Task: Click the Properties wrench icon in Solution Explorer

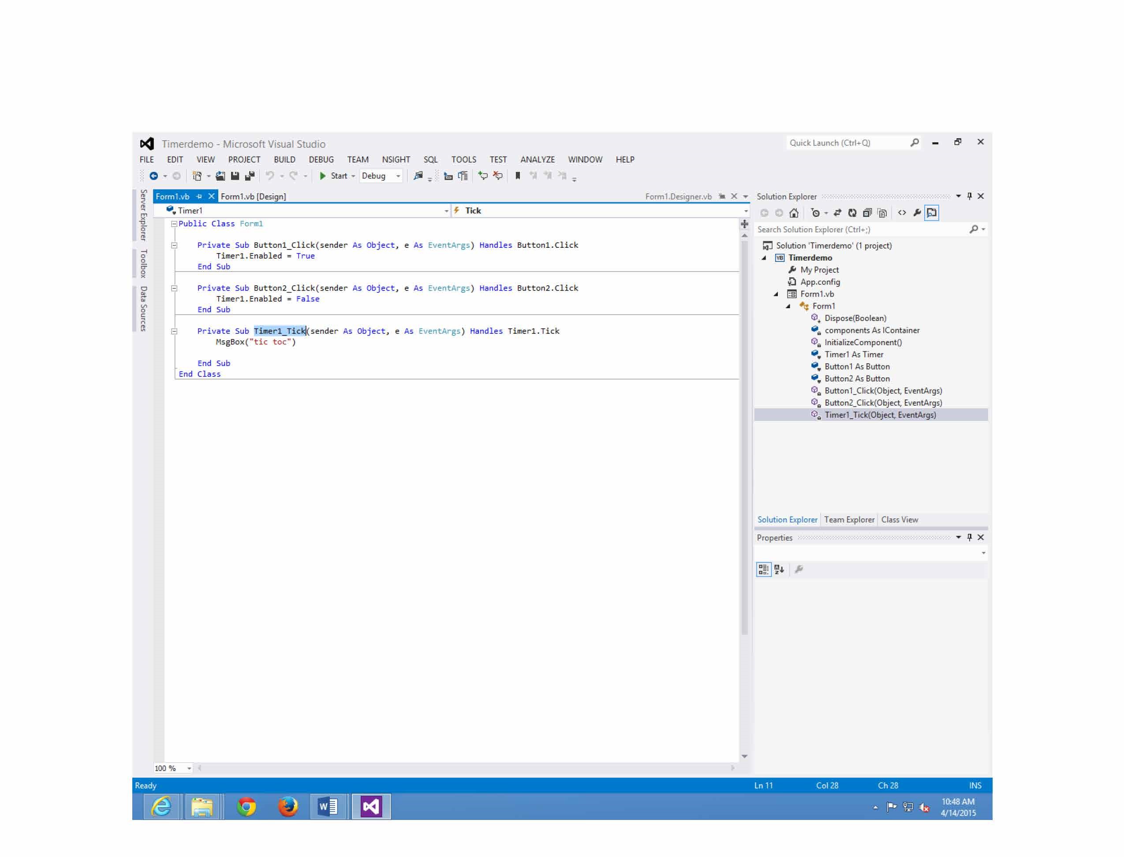Action: point(916,213)
